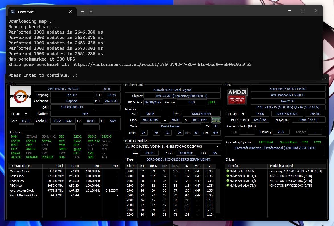
Task: Click the Secure Boot indicator
Action: point(288,142)
